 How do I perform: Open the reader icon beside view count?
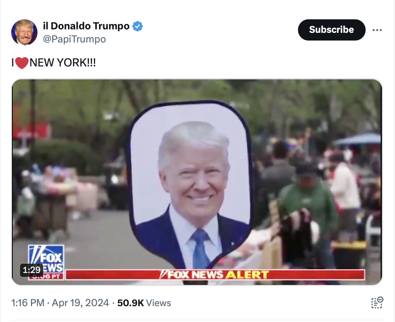[377, 303]
